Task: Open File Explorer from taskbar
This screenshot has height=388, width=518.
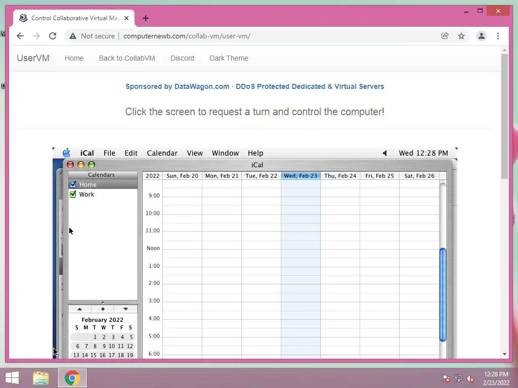Action: 41,378
